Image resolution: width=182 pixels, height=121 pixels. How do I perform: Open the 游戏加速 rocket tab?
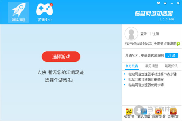tap(18, 12)
